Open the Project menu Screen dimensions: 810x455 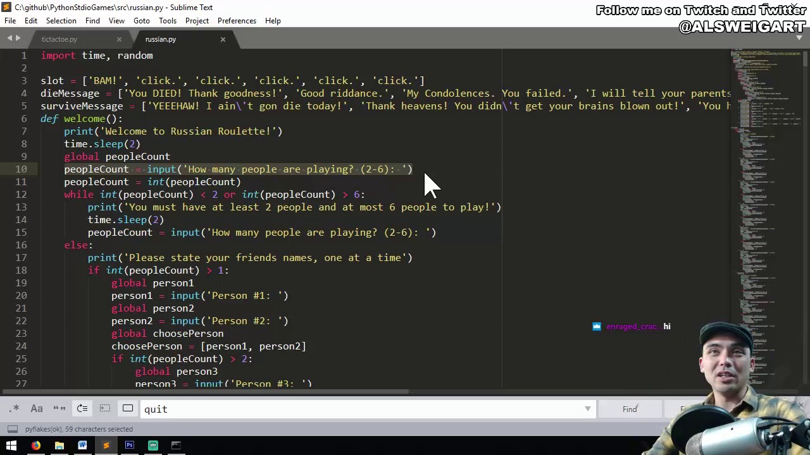click(197, 21)
